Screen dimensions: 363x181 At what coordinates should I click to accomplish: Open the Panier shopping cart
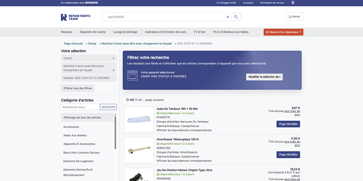pos(294,17)
